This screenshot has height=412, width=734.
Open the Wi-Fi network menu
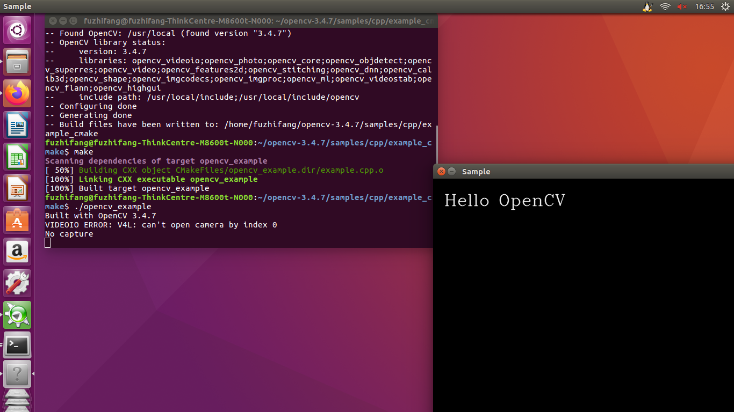pos(665,6)
